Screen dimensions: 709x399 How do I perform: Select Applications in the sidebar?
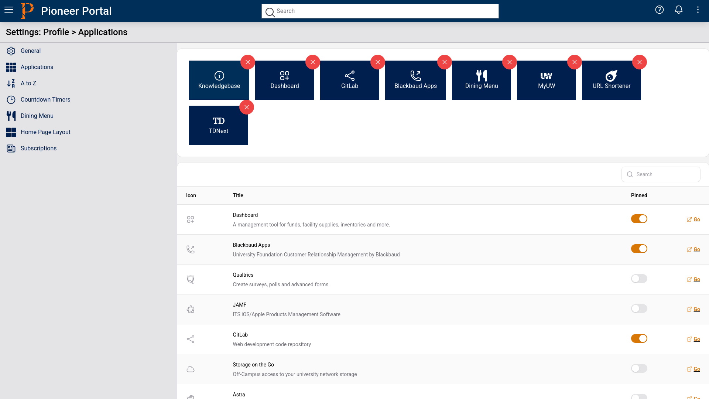coord(30,67)
